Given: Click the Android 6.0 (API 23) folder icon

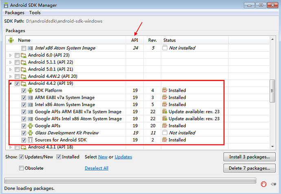Looking at the screenshot, I should [24, 55].
